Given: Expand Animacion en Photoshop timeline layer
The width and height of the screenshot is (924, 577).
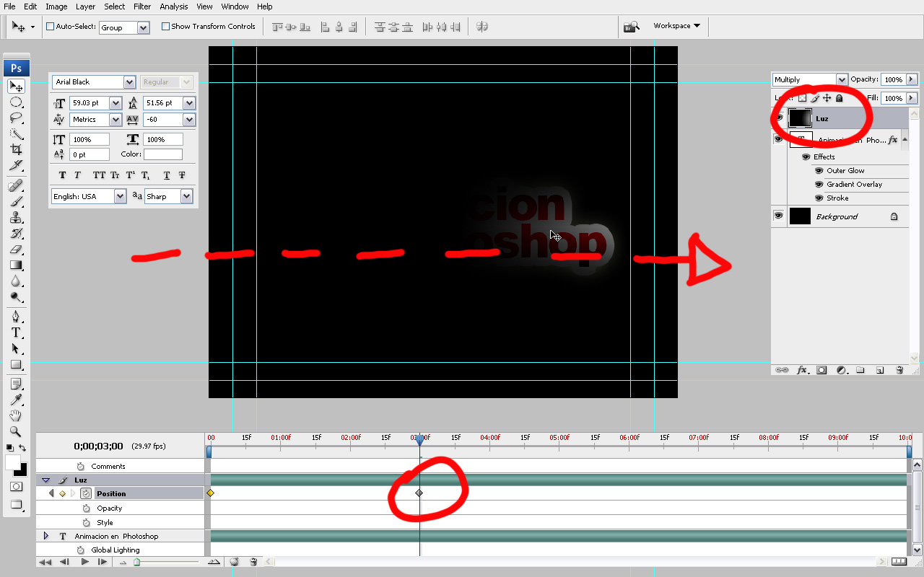Looking at the screenshot, I should [46, 536].
